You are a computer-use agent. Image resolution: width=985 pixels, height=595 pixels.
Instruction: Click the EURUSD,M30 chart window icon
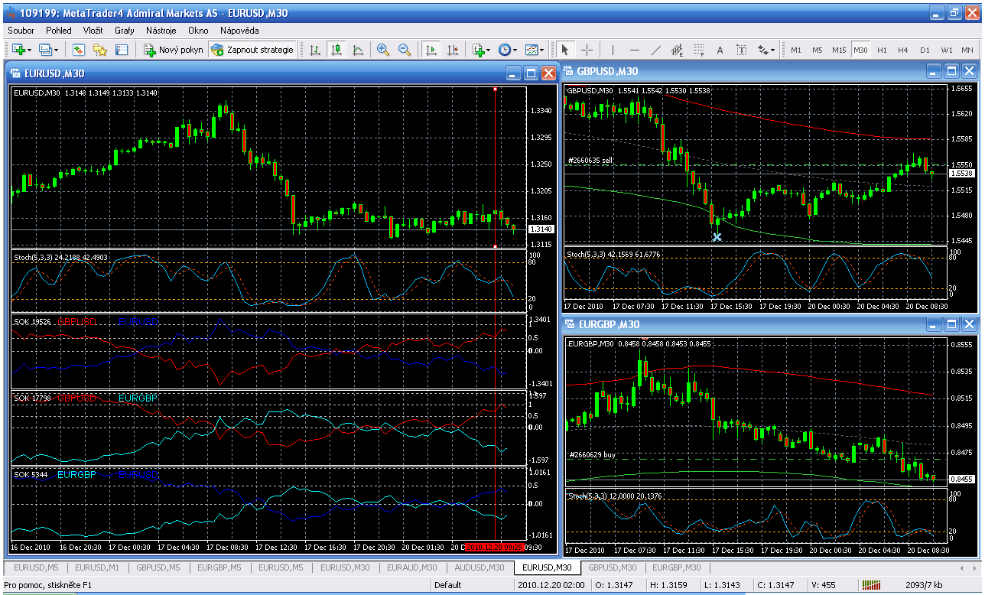pos(15,73)
